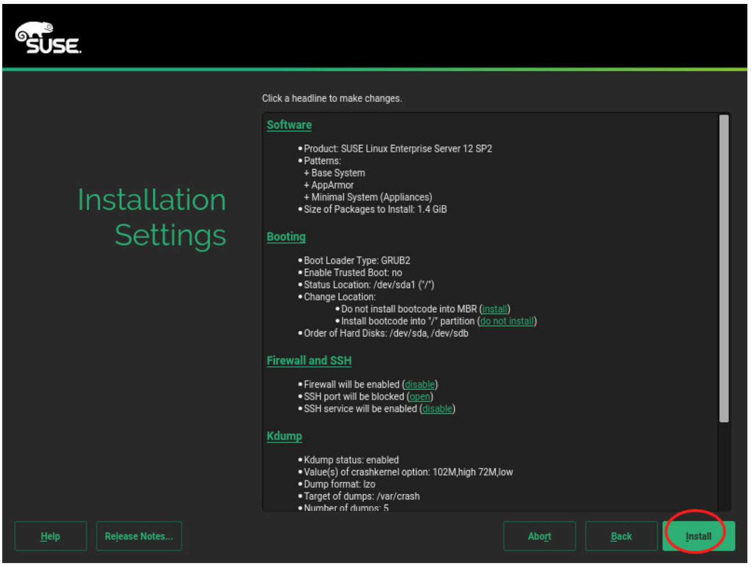
Task: Open the Release Notes
Action: (139, 537)
